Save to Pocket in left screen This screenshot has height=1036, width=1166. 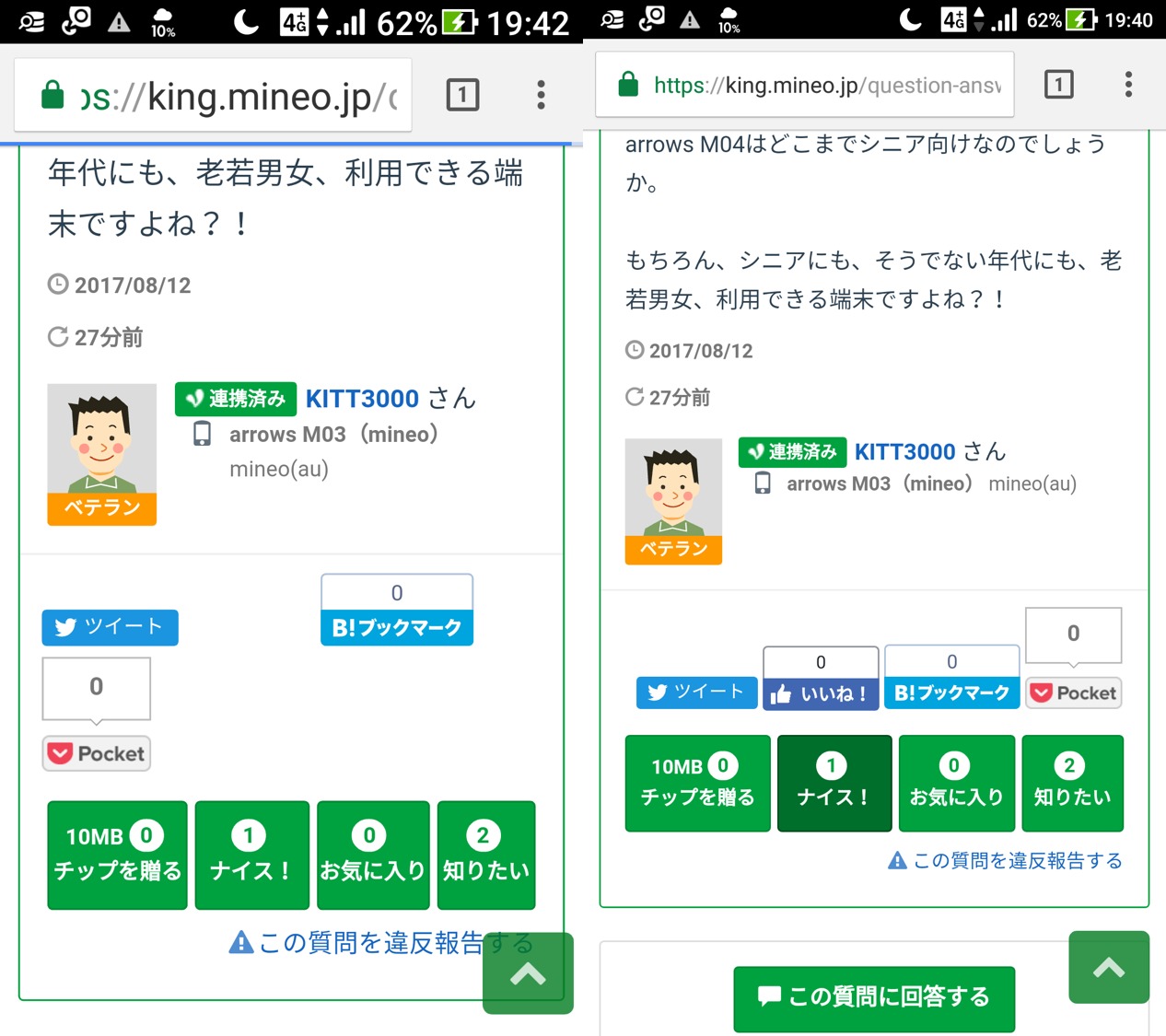(97, 753)
